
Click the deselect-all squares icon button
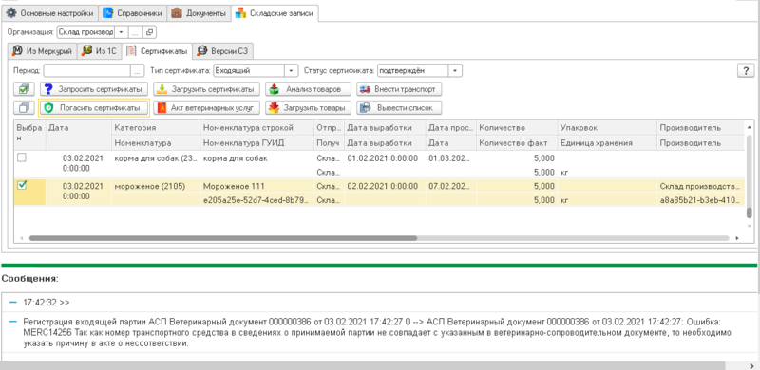(x=24, y=107)
